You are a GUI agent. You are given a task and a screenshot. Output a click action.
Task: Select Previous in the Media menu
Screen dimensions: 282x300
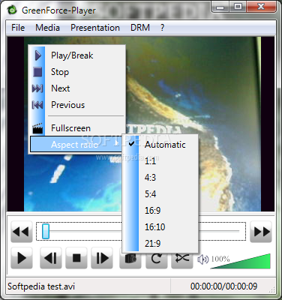tap(77, 105)
